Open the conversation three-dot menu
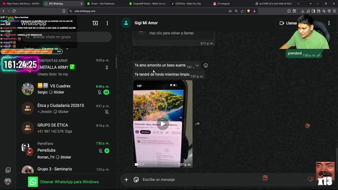The image size is (338, 190). 329,23
